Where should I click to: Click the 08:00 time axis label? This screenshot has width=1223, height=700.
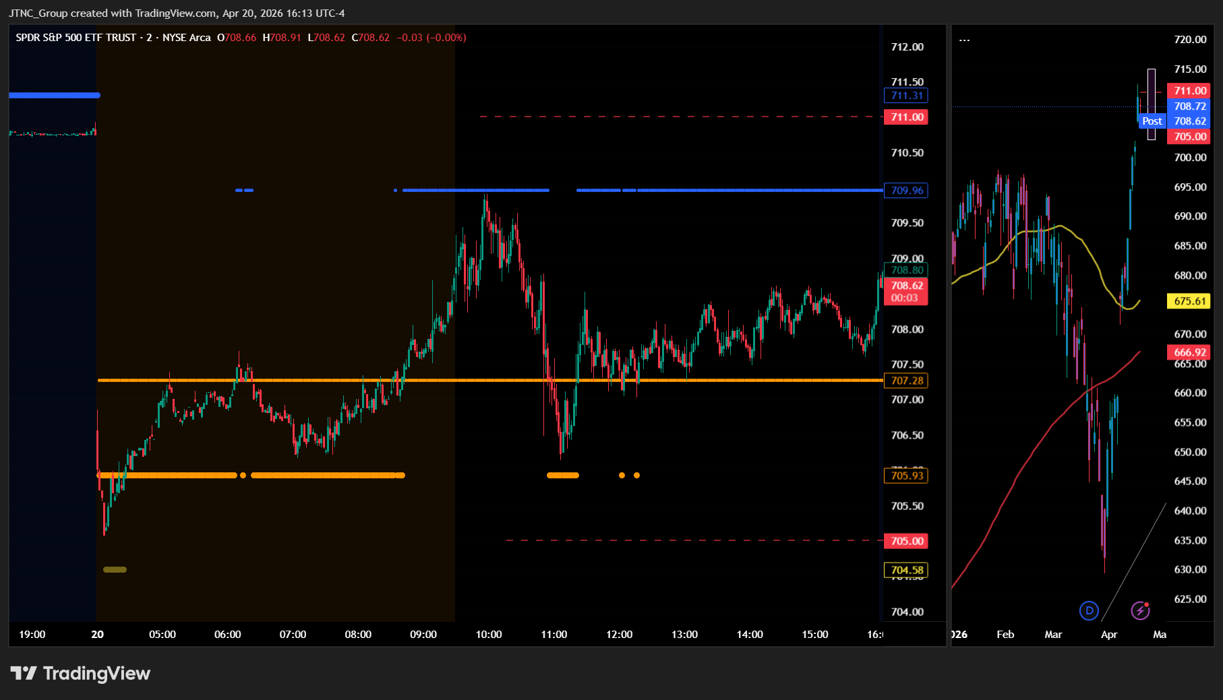coord(358,635)
